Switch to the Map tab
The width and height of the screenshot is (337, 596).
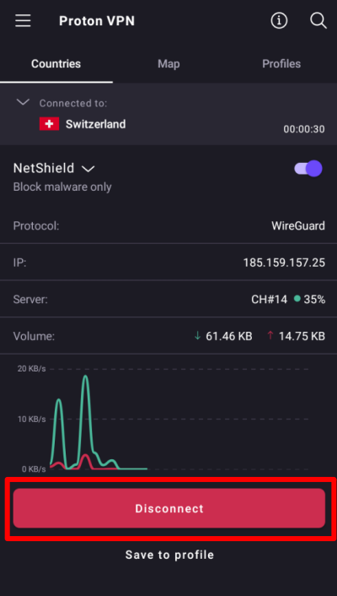point(168,64)
